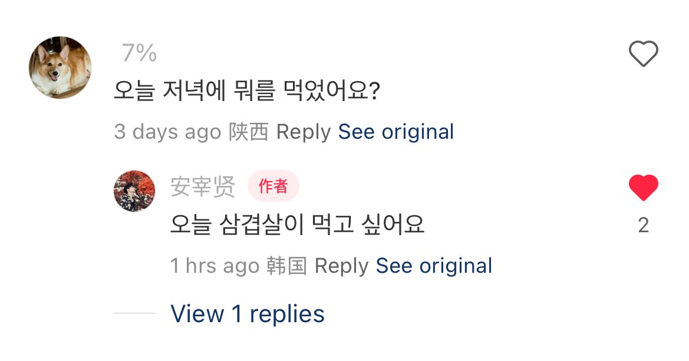Unlike the author's reply with red heart
The image size is (689, 361).
click(x=643, y=189)
